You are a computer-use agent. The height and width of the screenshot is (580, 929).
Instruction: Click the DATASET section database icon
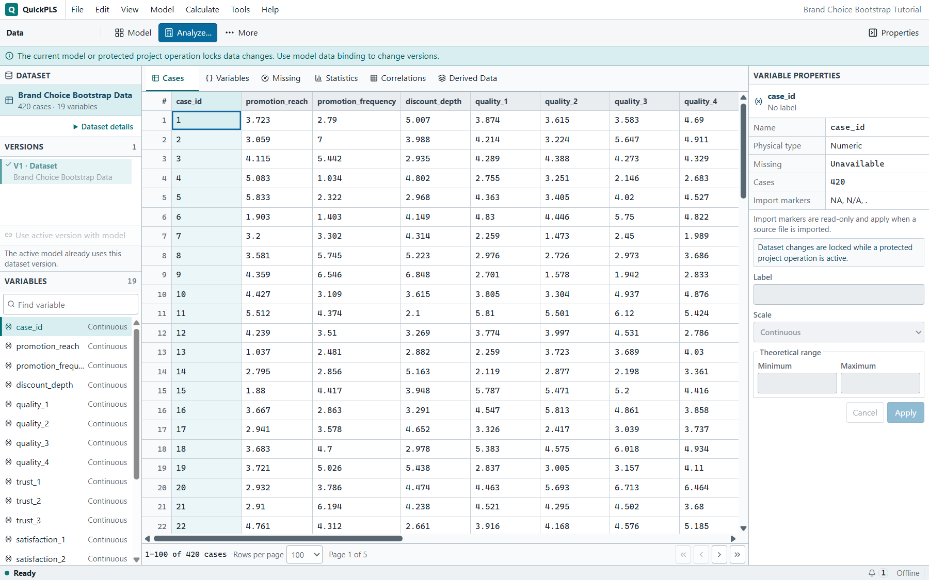(x=9, y=75)
